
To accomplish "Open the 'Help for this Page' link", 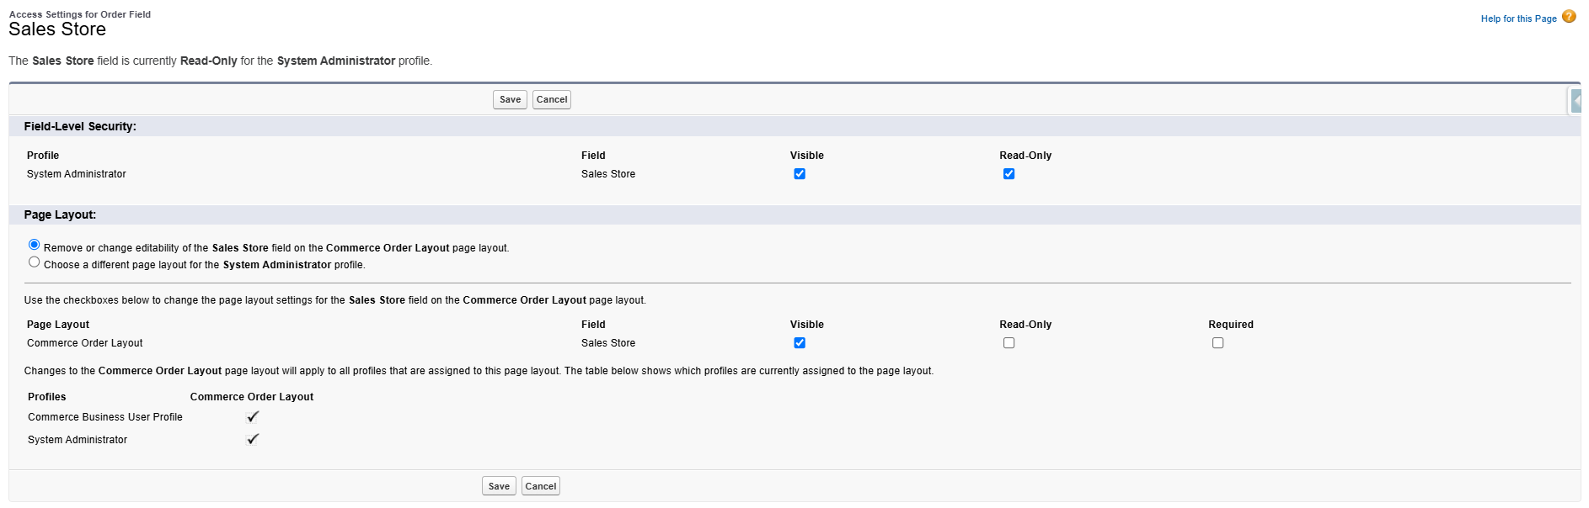I will (x=1518, y=19).
